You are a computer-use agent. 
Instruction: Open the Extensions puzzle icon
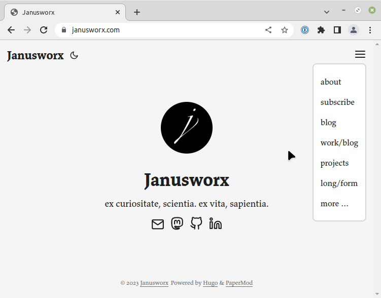pyautogui.click(x=321, y=30)
